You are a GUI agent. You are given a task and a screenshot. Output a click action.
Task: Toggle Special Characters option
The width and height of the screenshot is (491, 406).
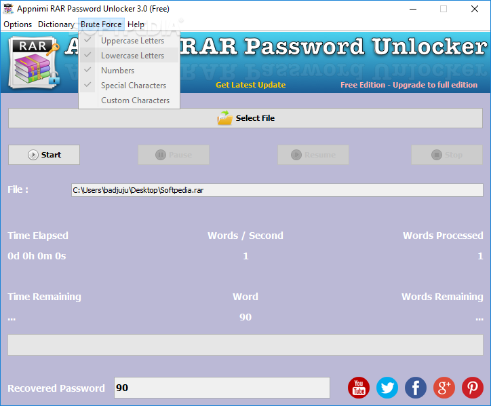click(129, 86)
